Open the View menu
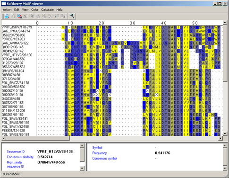Screen dimensions: 229x178 (x=25, y=9)
